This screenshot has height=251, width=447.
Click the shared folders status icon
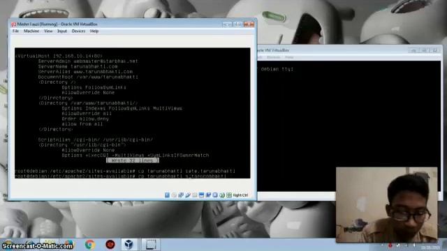[194, 195]
